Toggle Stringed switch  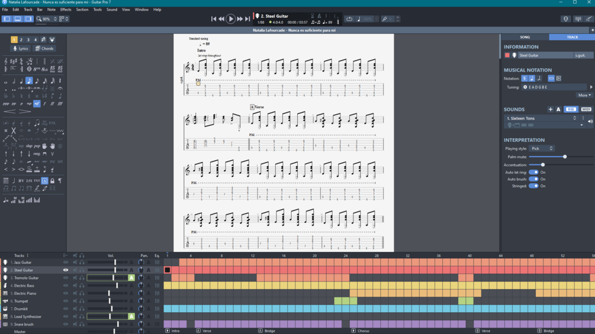(x=533, y=186)
